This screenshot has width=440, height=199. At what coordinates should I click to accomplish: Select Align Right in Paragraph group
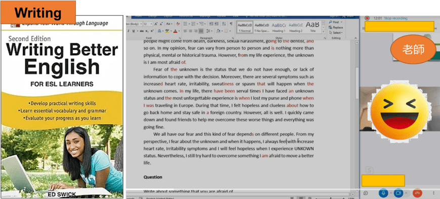196,31
